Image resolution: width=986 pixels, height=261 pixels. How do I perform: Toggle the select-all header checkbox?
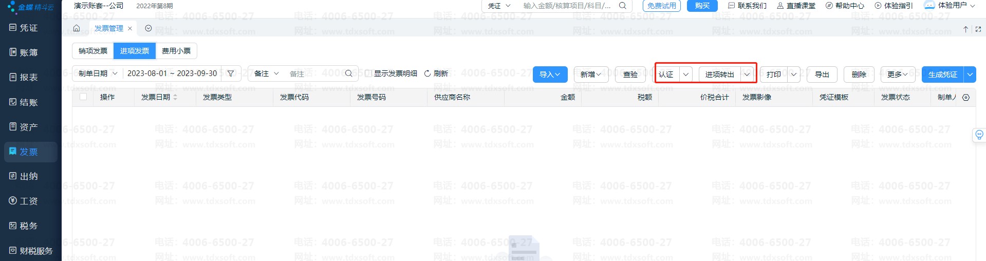tap(83, 97)
